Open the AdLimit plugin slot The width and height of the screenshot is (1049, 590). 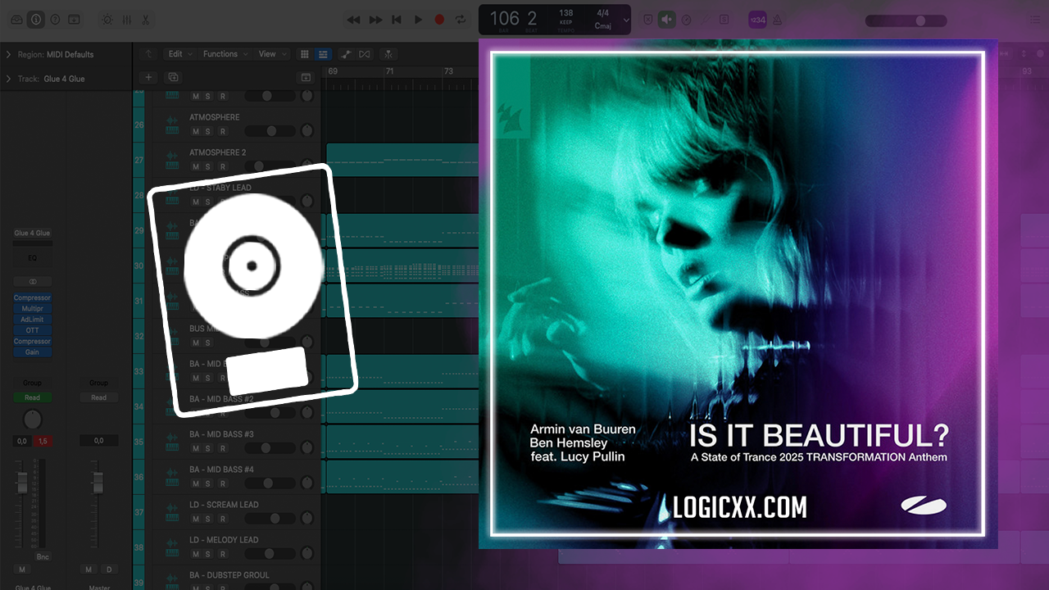[32, 320]
